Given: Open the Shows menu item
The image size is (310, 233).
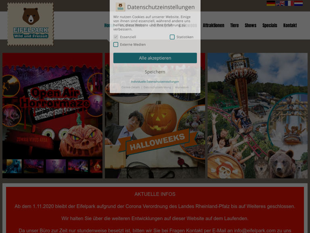Looking at the screenshot, I should tap(250, 25).
